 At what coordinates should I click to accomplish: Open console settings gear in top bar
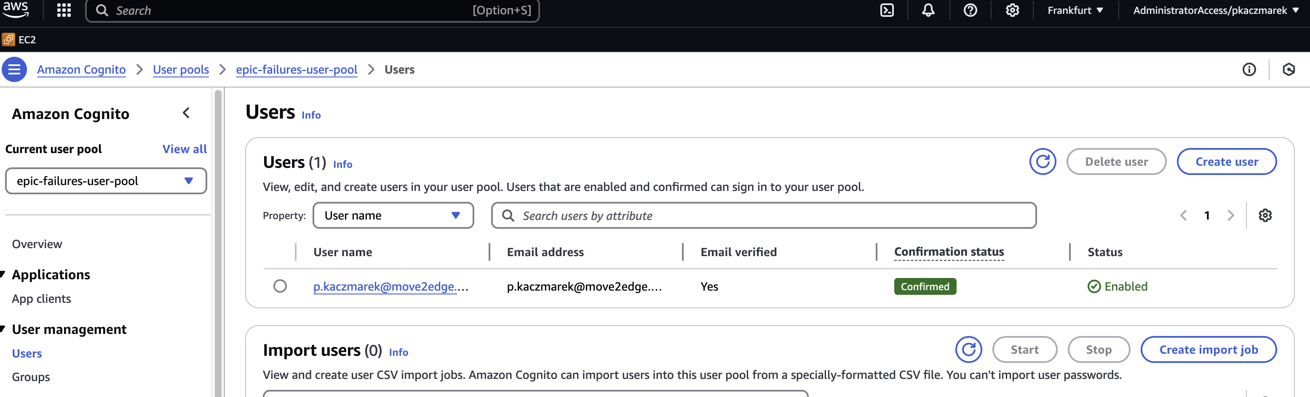1012,10
